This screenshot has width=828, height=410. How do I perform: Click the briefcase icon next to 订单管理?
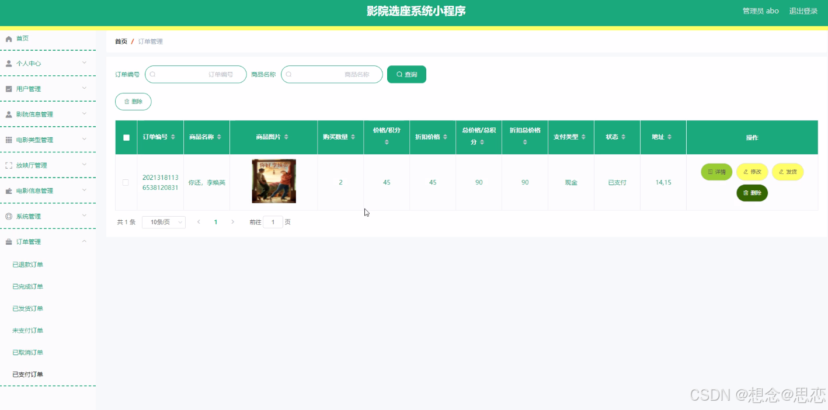(9, 242)
